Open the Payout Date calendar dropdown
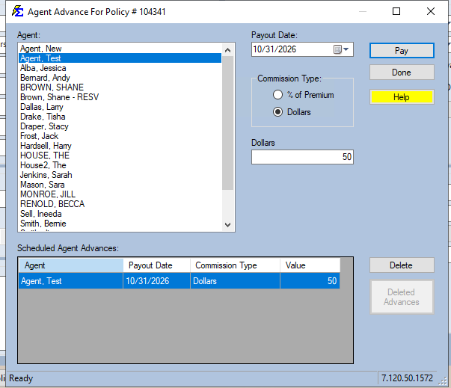The width and height of the screenshot is (451, 388). point(341,49)
